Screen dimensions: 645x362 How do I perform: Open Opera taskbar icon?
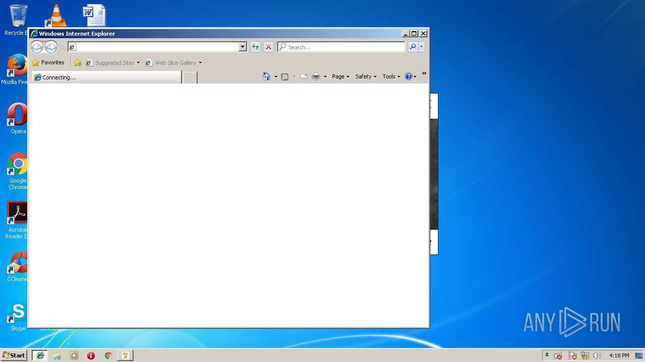[x=91, y=355]
